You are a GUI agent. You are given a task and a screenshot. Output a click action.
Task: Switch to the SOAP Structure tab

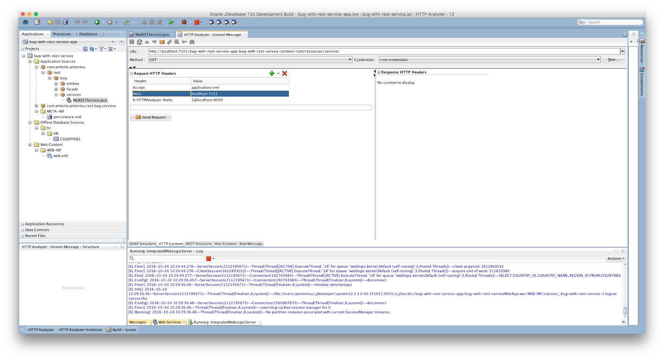(142, 244)
